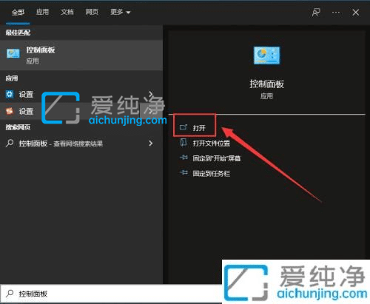The image size is (370, 304).
Task: Expand chevron for 控制面板 web search
Action: point(151,143)
